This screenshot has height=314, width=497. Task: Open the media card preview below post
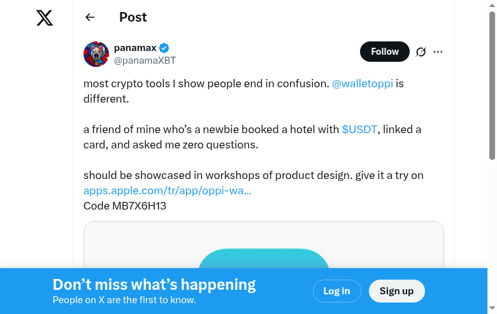263,245
